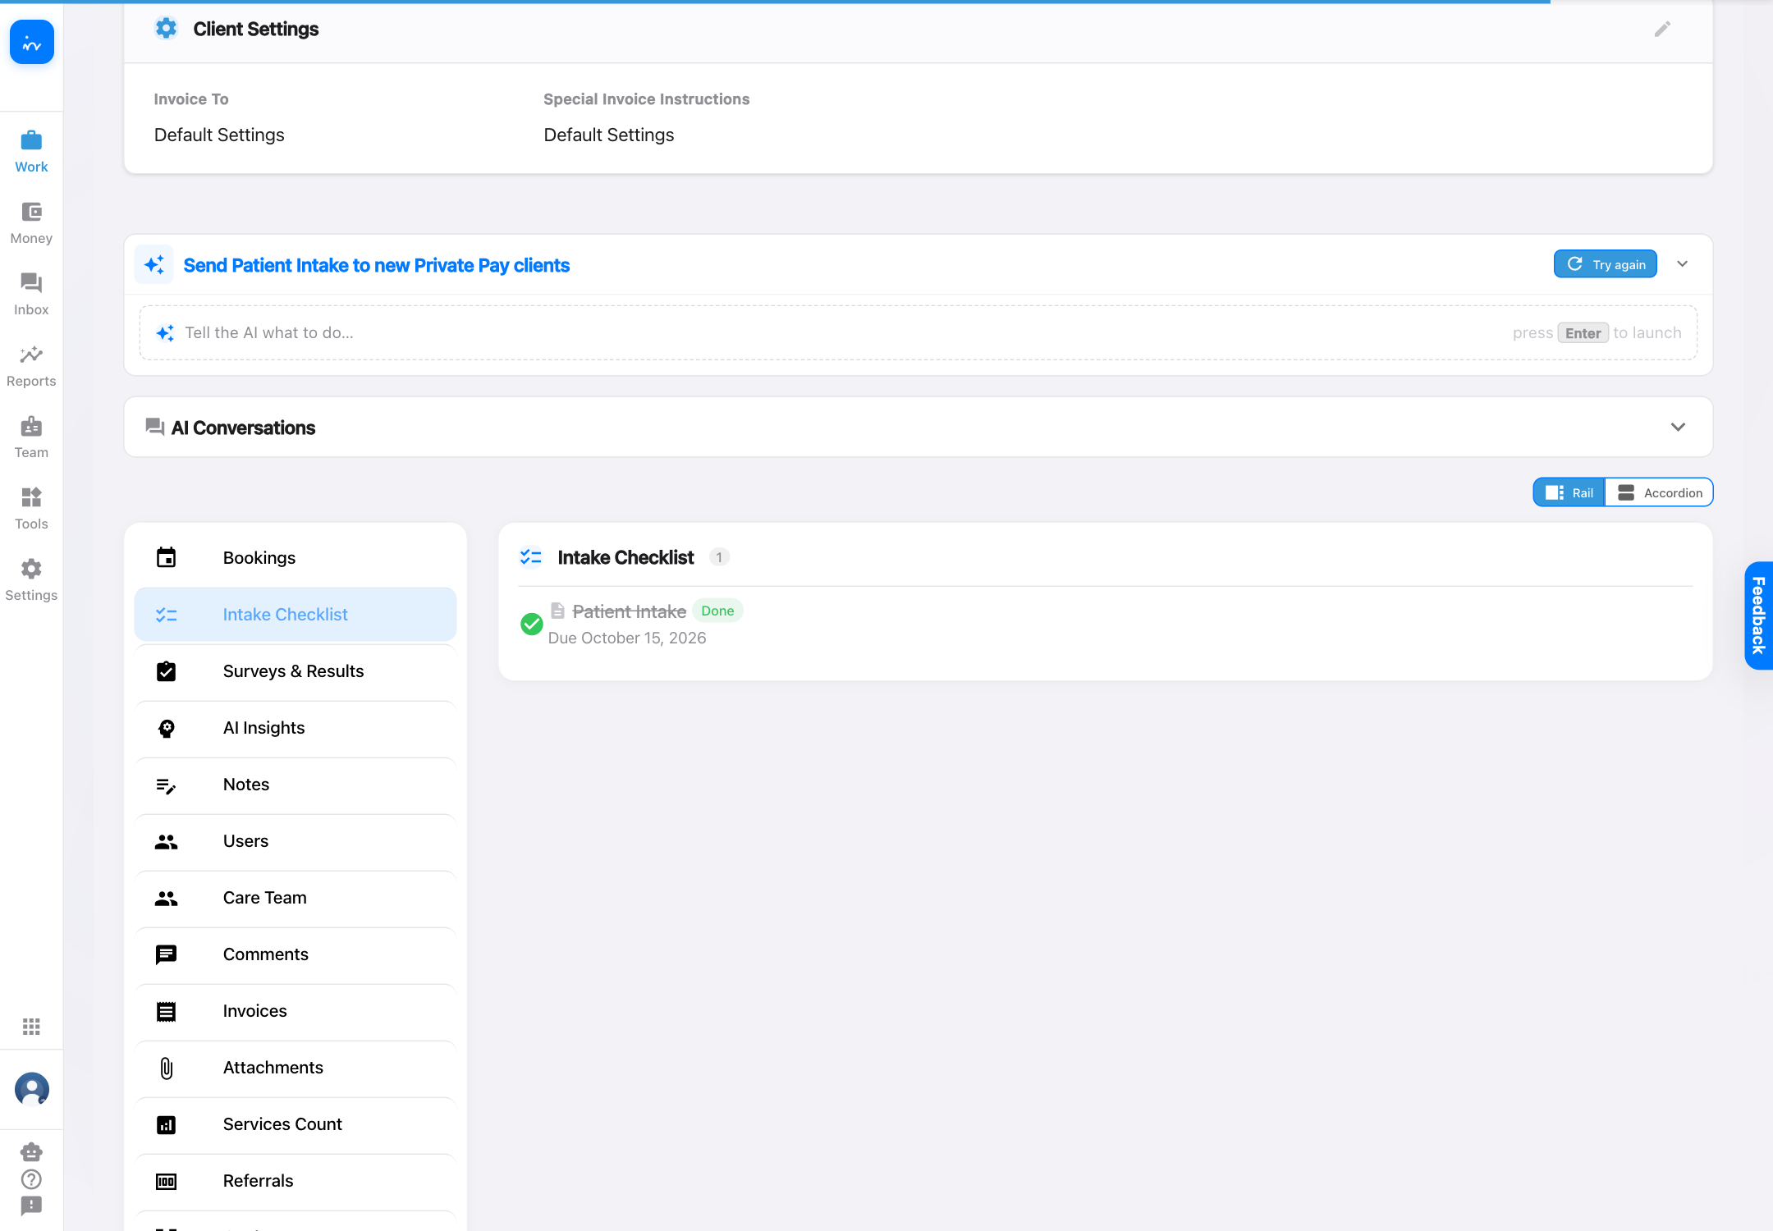Image resolution: width=1773 pixels, height=1231 pixels.
Task: Expand the Send Patient Intake panel chevron
Action: [1682, 264]
